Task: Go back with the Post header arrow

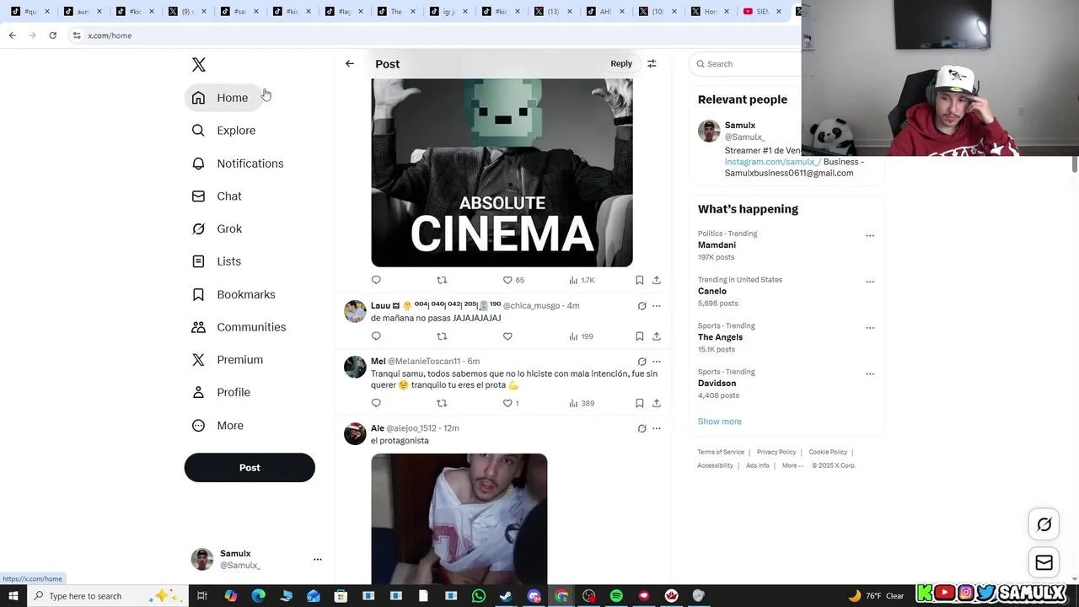Action: point(350,63)
